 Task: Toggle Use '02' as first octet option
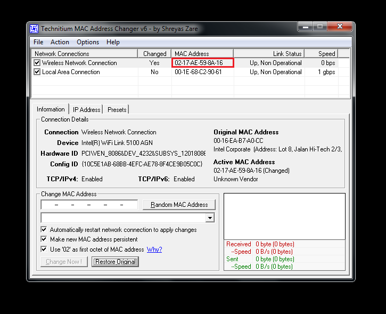point(44,249)
